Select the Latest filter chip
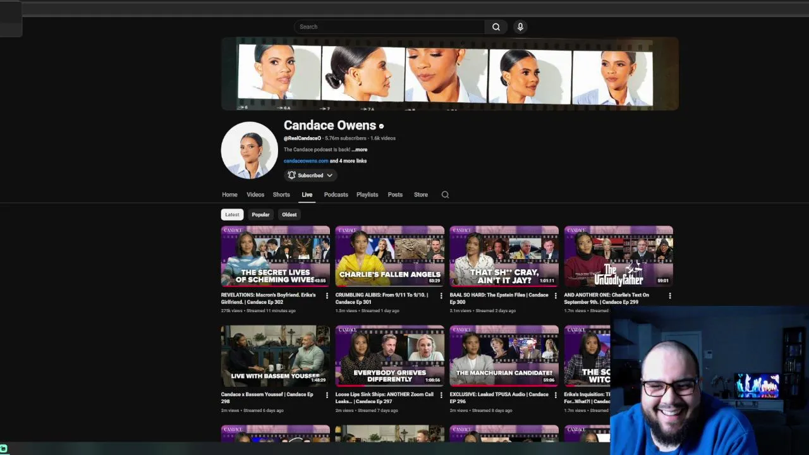Viewport: 809px width, 455px height. [x=232, y=215]
